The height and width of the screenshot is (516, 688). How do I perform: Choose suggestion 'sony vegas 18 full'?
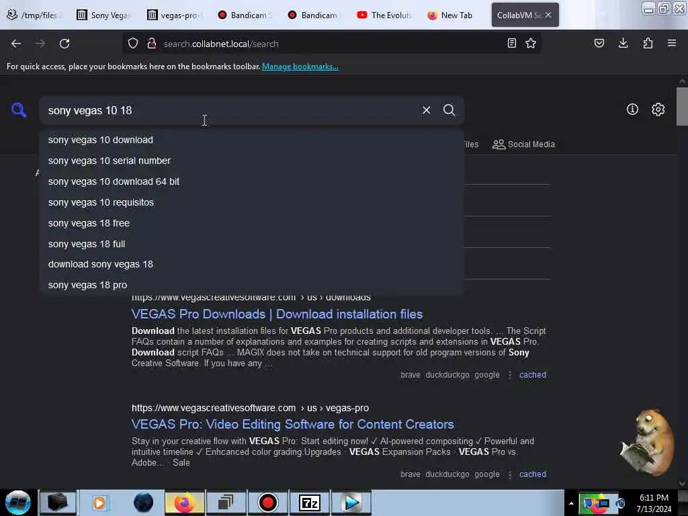(x=251, y=244)
